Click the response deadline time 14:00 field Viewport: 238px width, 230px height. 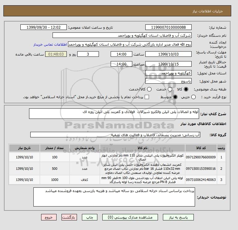pos(121,54)
